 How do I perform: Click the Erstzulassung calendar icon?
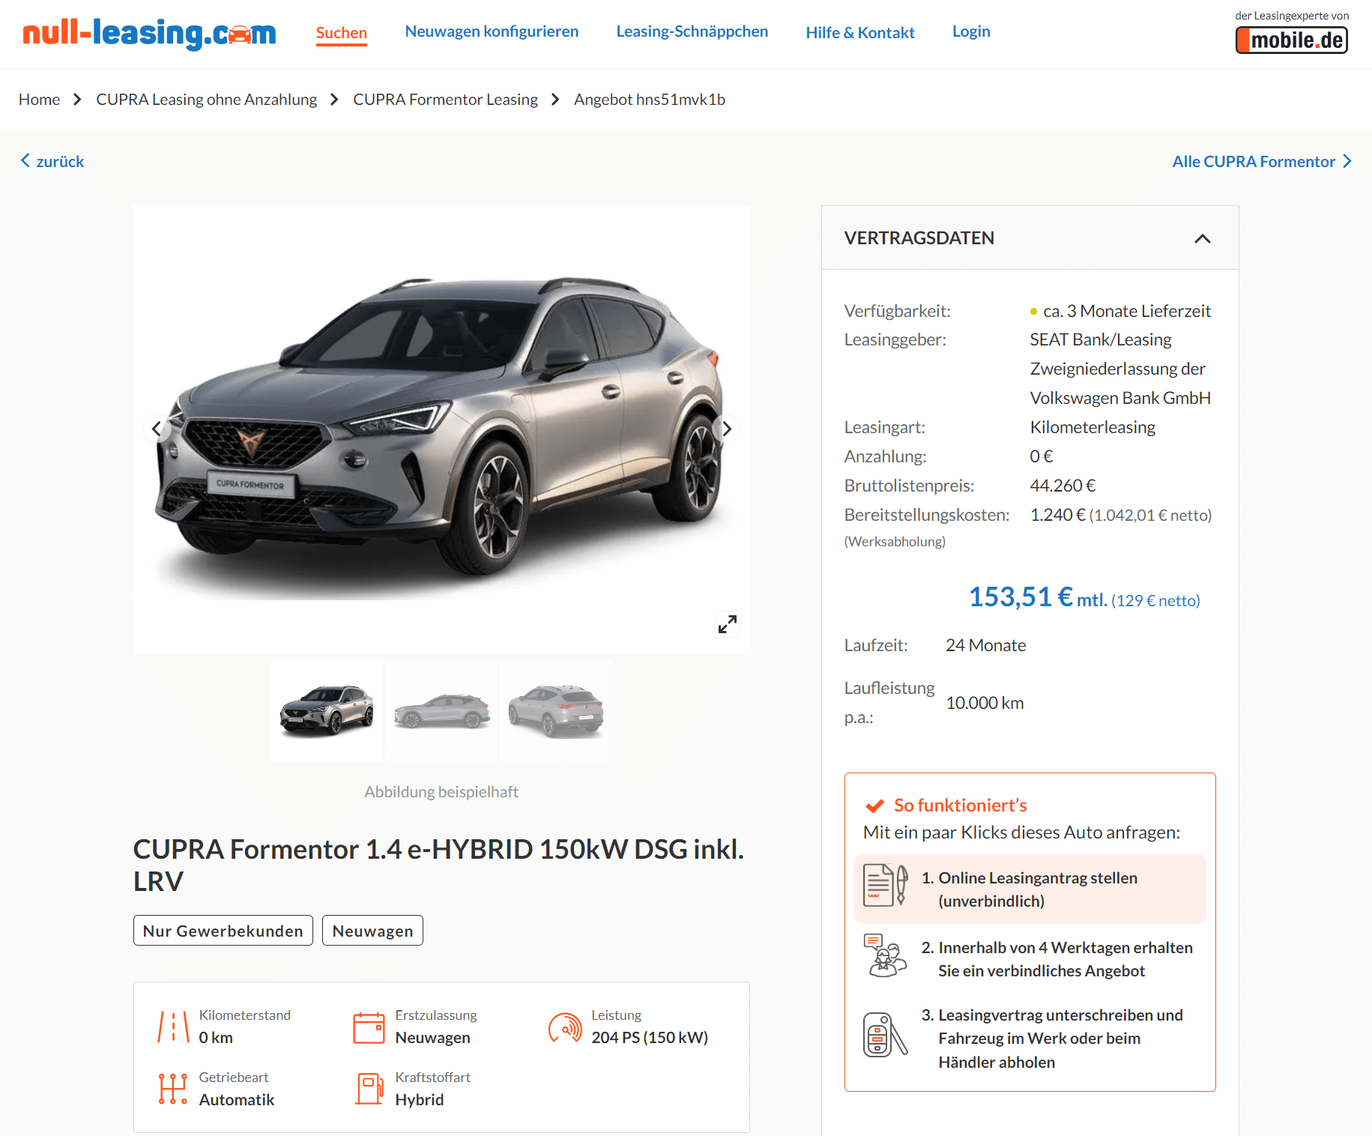(369, 1027)
